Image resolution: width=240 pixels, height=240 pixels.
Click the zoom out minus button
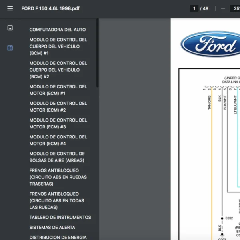click(223, 8)
